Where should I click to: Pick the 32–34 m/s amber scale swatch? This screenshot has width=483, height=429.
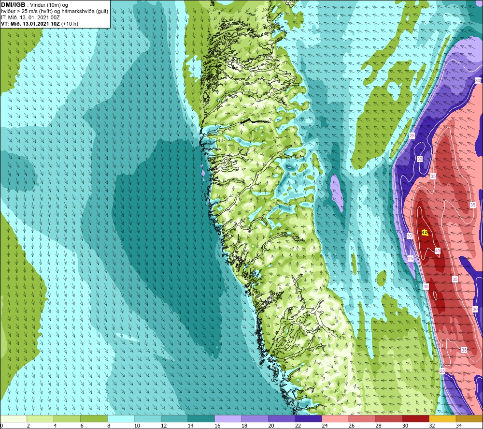[442, 418]
